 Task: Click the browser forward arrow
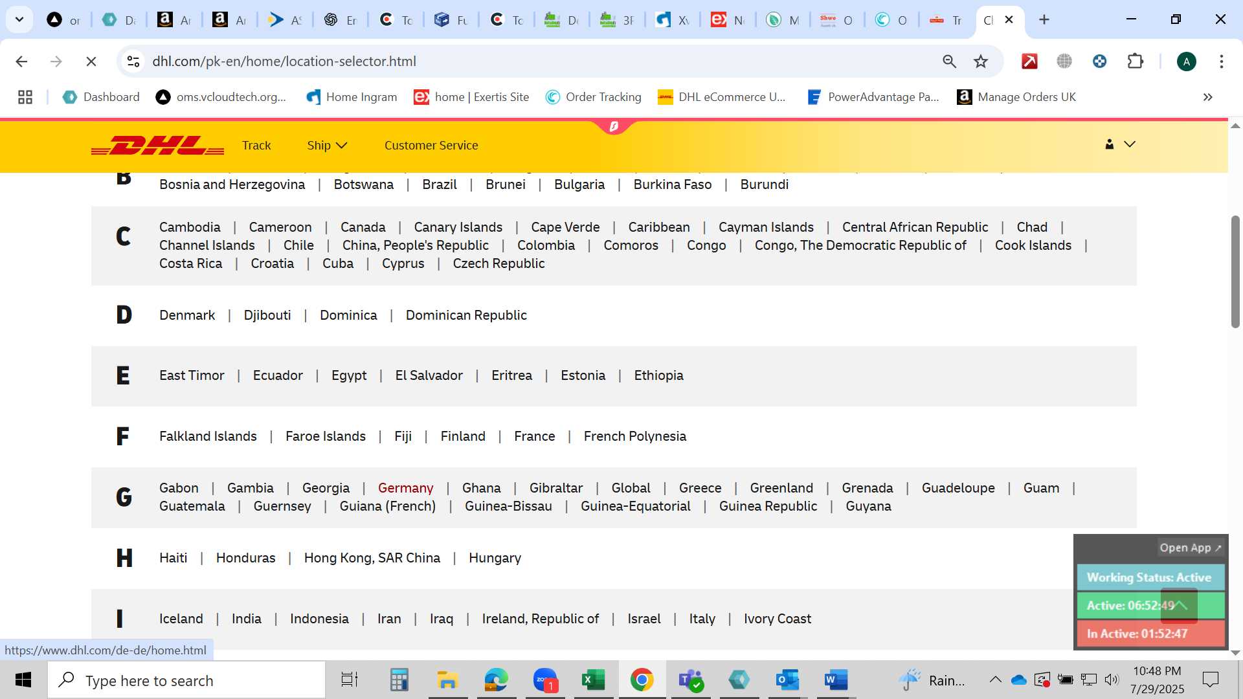[x=56, y=61]
